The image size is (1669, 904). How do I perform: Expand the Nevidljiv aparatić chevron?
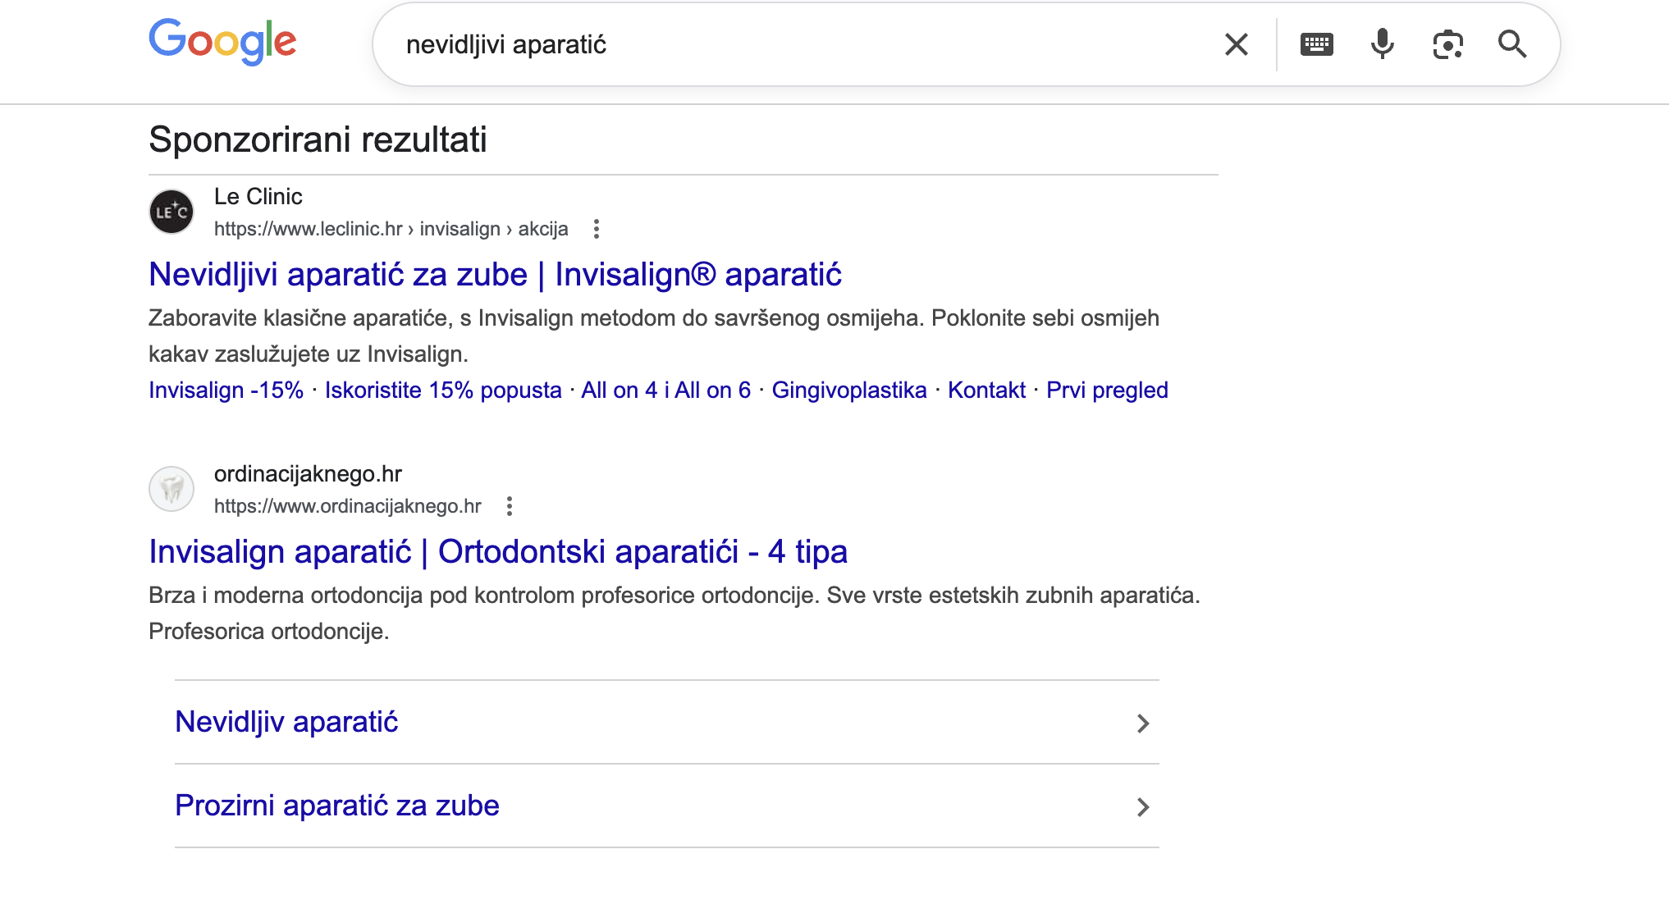pyautogui.click(x=1142, y=723)
